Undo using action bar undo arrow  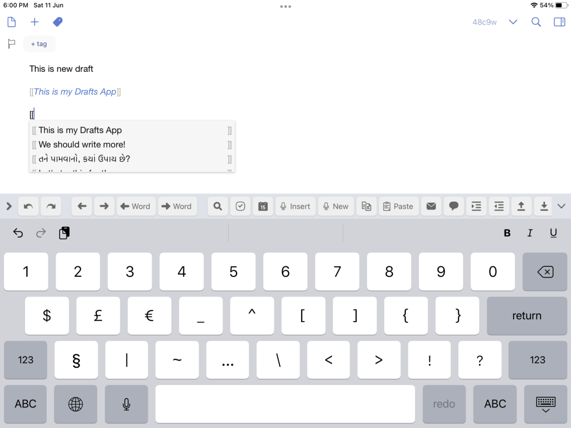tap(28, 206)
